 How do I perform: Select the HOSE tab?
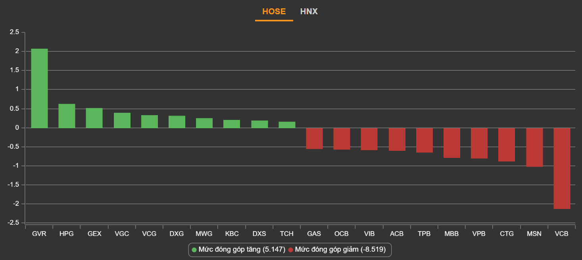click(x=274, y=11)
